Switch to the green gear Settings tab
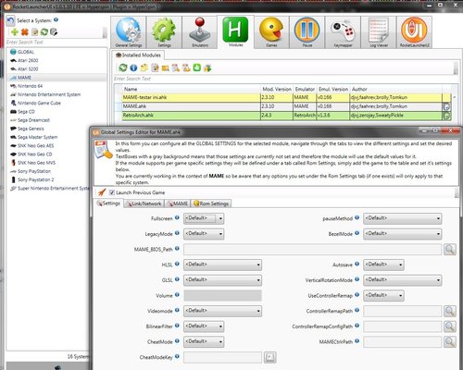The height and width of the screenshot is (370, 463). [164, 32]
